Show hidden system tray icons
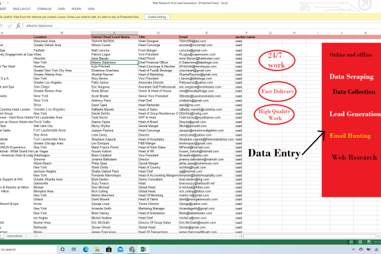The height and width of the screenshot is (254, 381). [353, 249]
